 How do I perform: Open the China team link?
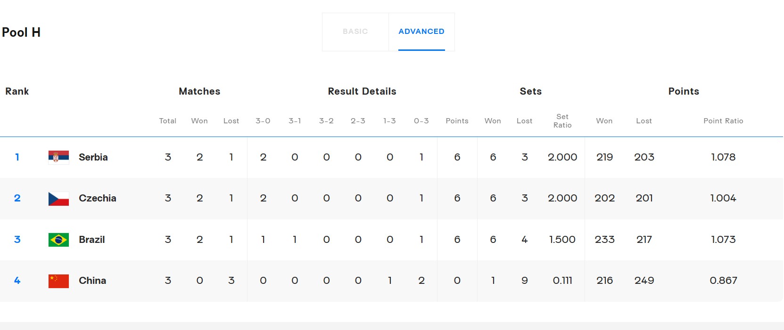pyautogui.click(x=92, y=281)
